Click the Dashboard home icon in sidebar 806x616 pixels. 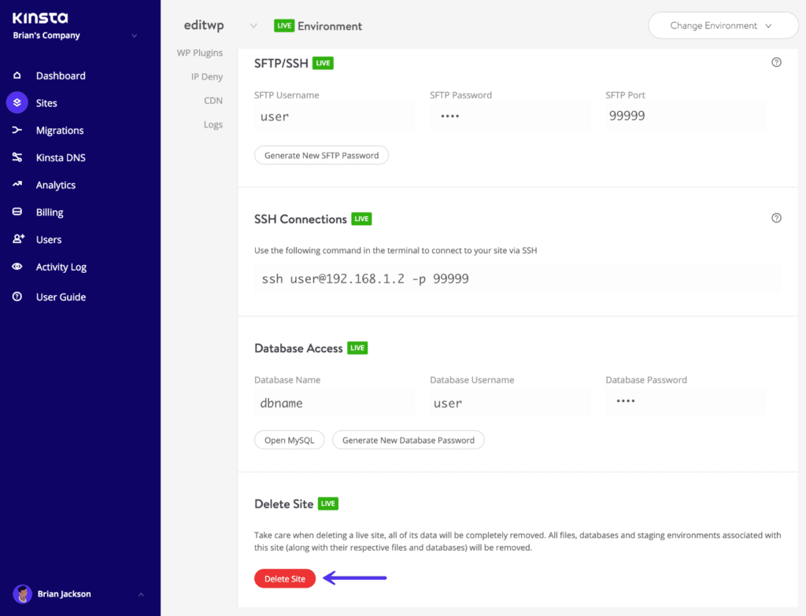(x=17, y=76)
